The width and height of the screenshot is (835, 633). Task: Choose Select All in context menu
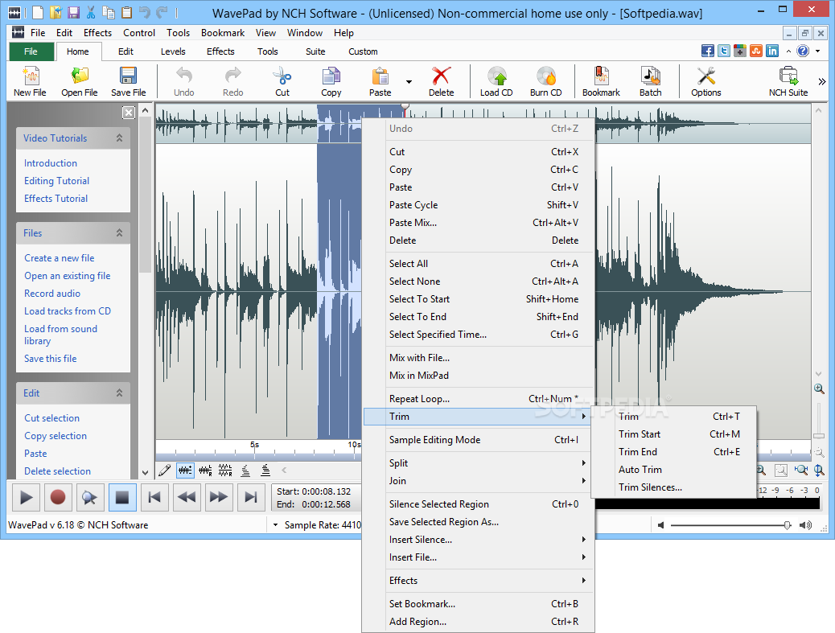pos(478,264)
